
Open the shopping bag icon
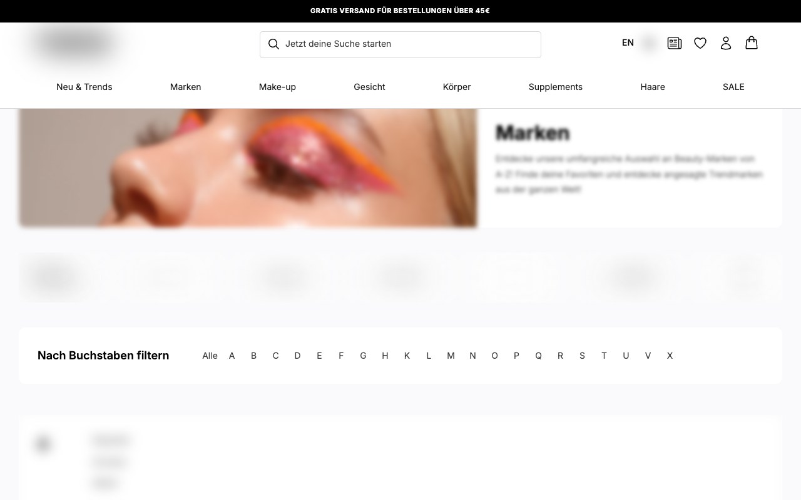point(752,42)
